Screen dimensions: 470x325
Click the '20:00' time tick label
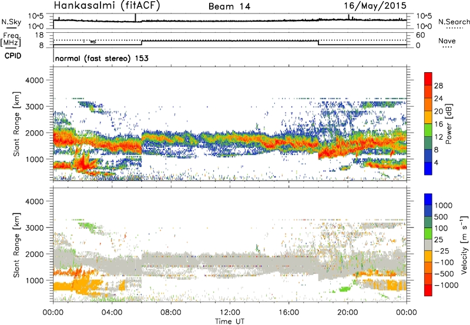[x=348, y=313]
